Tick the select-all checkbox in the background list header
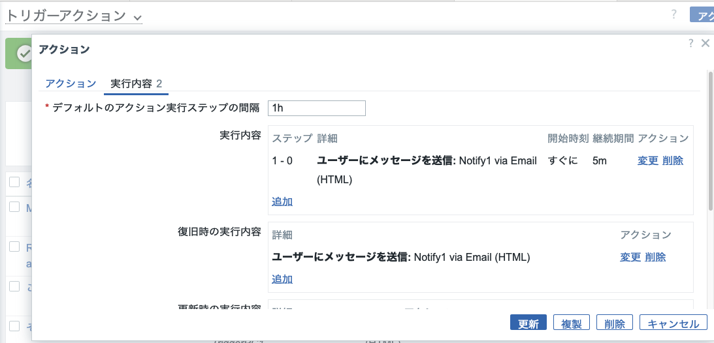Screen dimensions: 714x343 pos(14,182)
